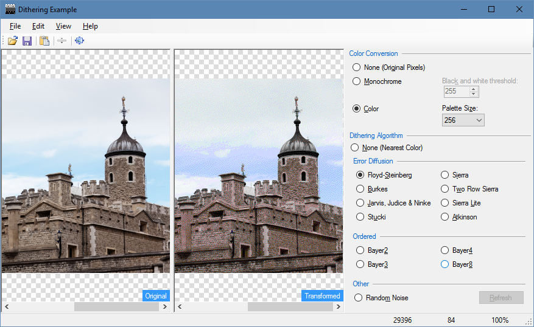Open the Palette Size dropdown
Screen dimensions: 534x327
coord(463,120)
